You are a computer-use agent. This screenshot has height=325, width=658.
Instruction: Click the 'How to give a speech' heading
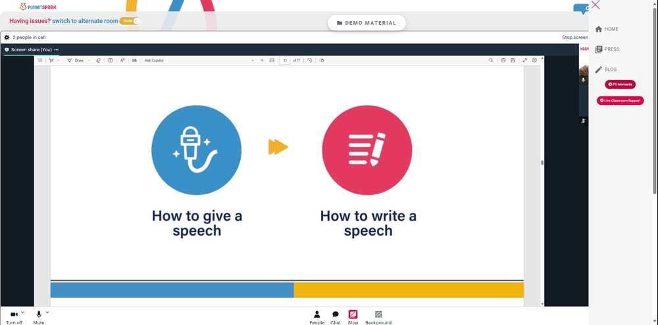[x=197, y=223]
